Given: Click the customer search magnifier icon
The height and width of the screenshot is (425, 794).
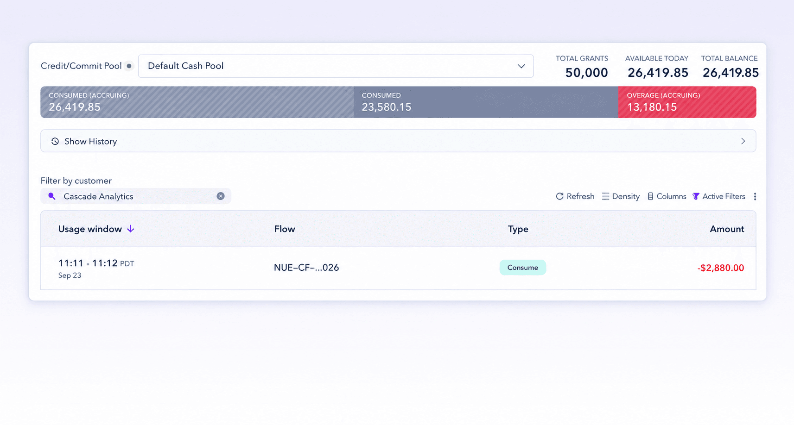Looking at the screenshot, I should click(x=52, y=196).
